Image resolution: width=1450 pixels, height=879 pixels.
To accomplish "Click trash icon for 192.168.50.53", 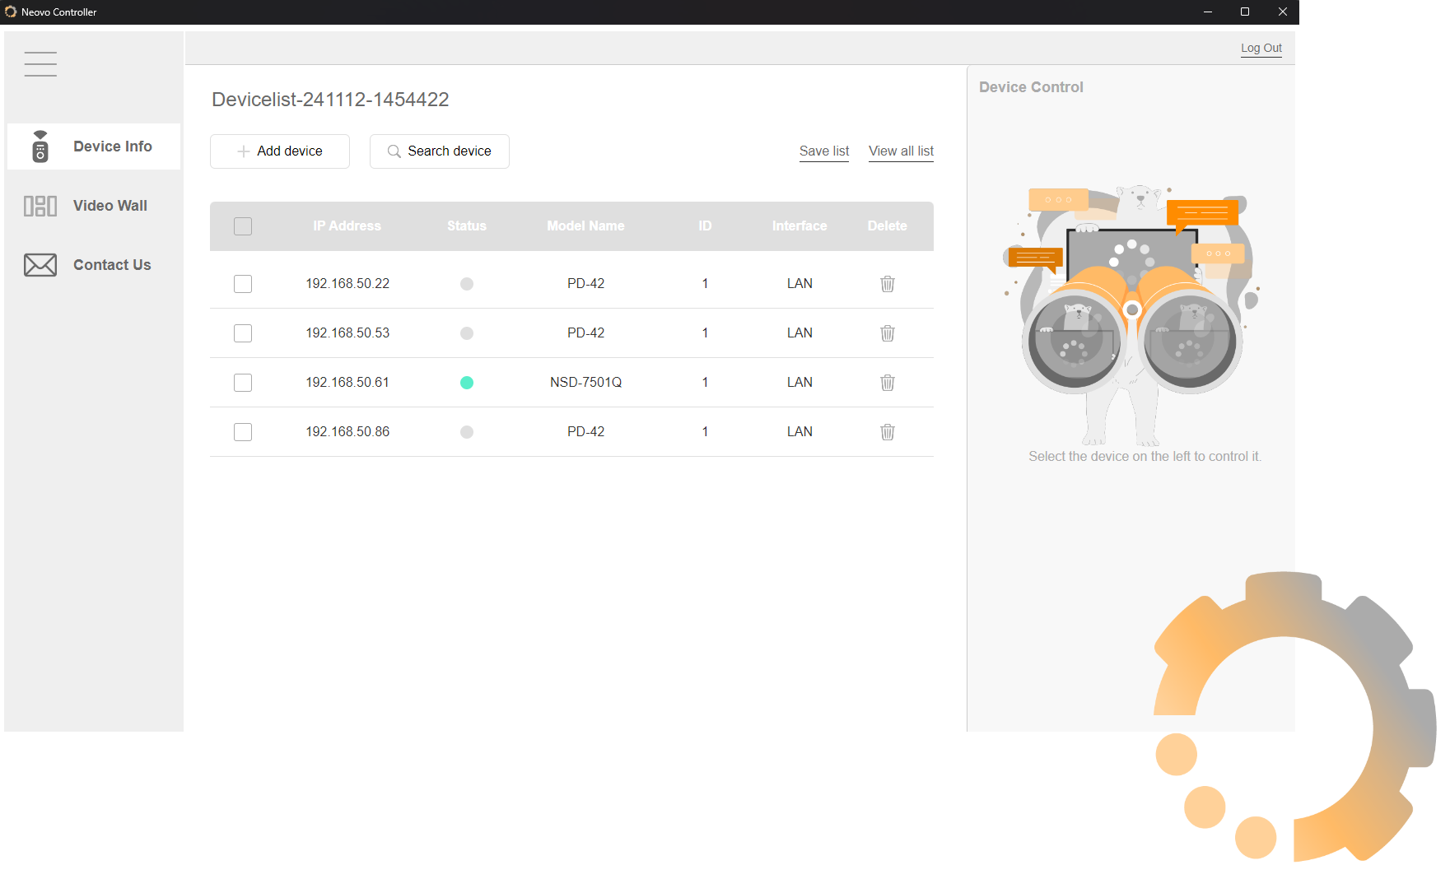I will click(887, 333).
